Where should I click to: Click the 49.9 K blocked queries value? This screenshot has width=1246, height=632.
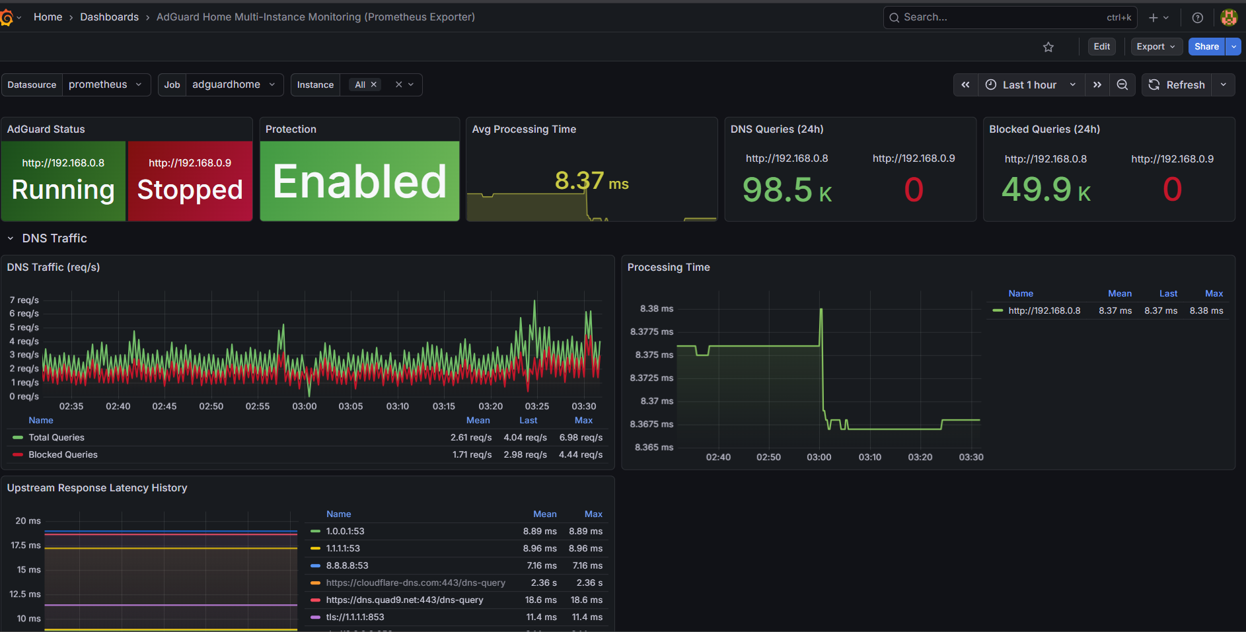[x=1046, y=190]
